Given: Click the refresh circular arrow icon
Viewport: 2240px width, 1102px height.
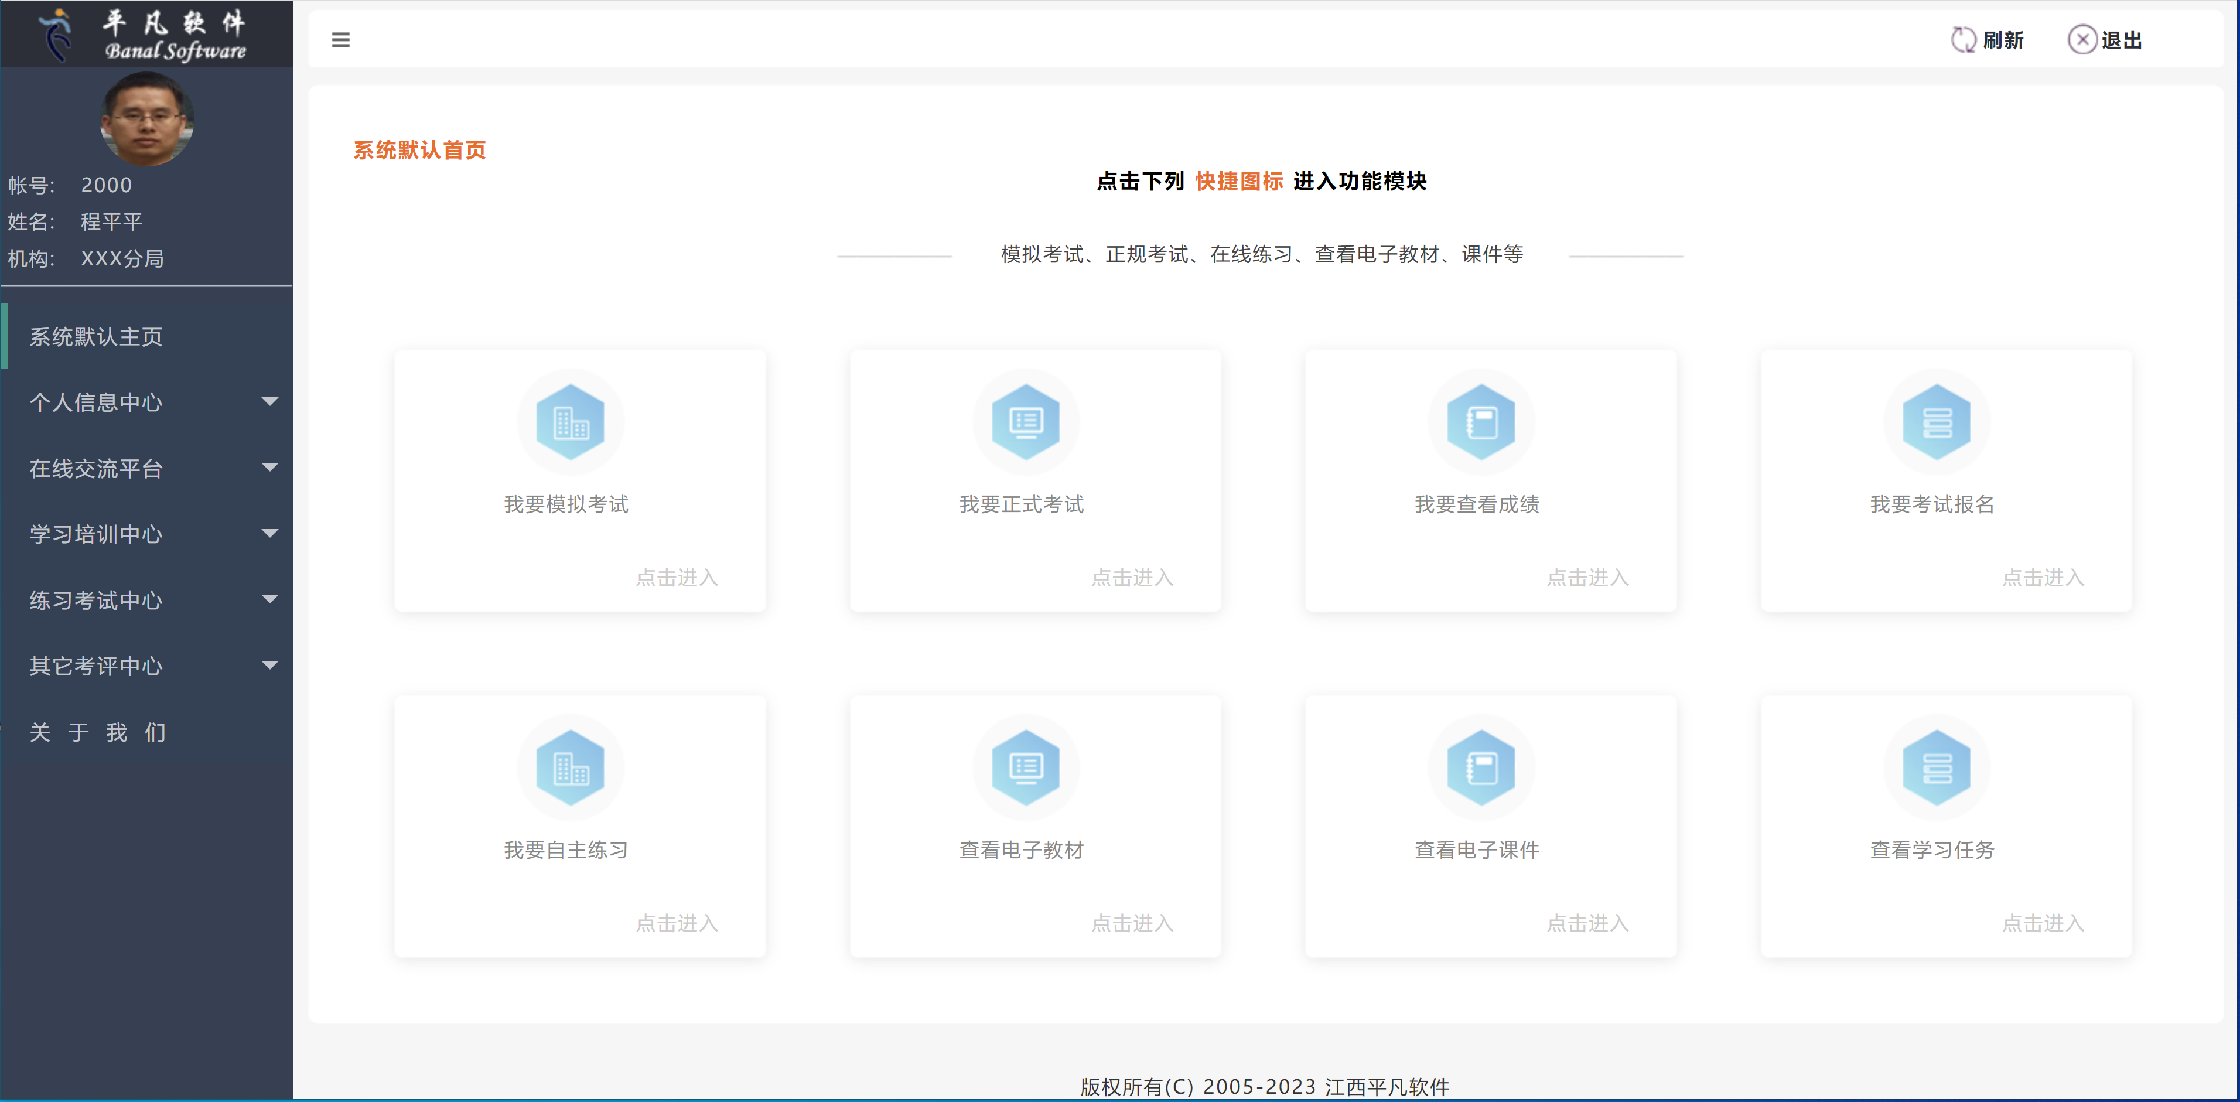Looking at the screenshot, I should [x=1964, y=40].
